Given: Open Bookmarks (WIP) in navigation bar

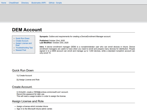Looking at the screenshot, I should 39,3.
